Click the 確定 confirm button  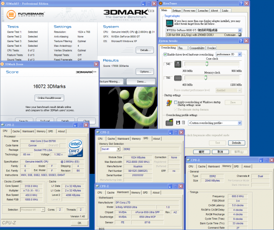[x=202, y=152]
